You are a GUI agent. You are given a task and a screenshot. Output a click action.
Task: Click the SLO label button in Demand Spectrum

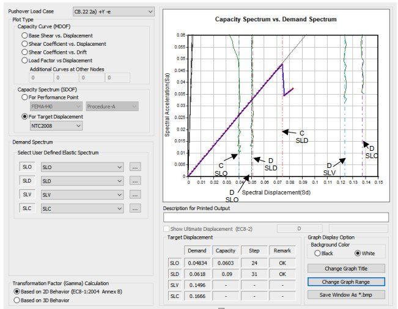tap(27, 167)
